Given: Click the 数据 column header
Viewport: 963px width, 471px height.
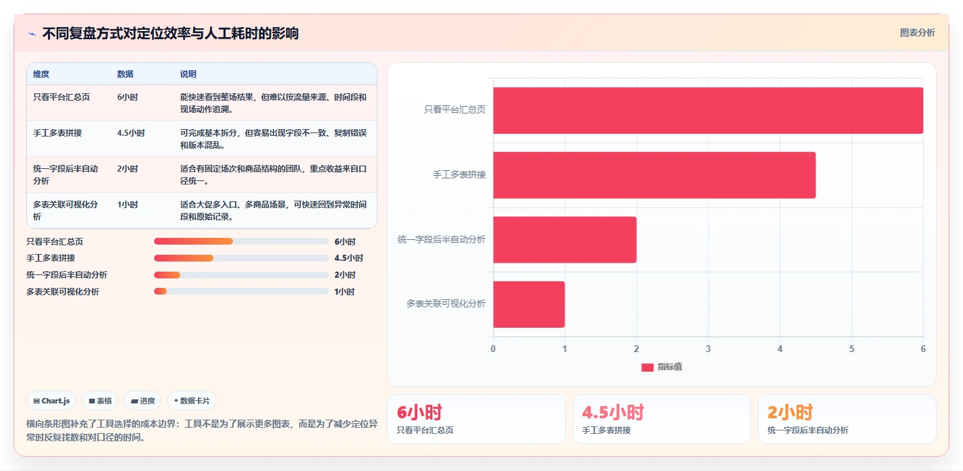Looking at the screenshot, I should (125, 74).
